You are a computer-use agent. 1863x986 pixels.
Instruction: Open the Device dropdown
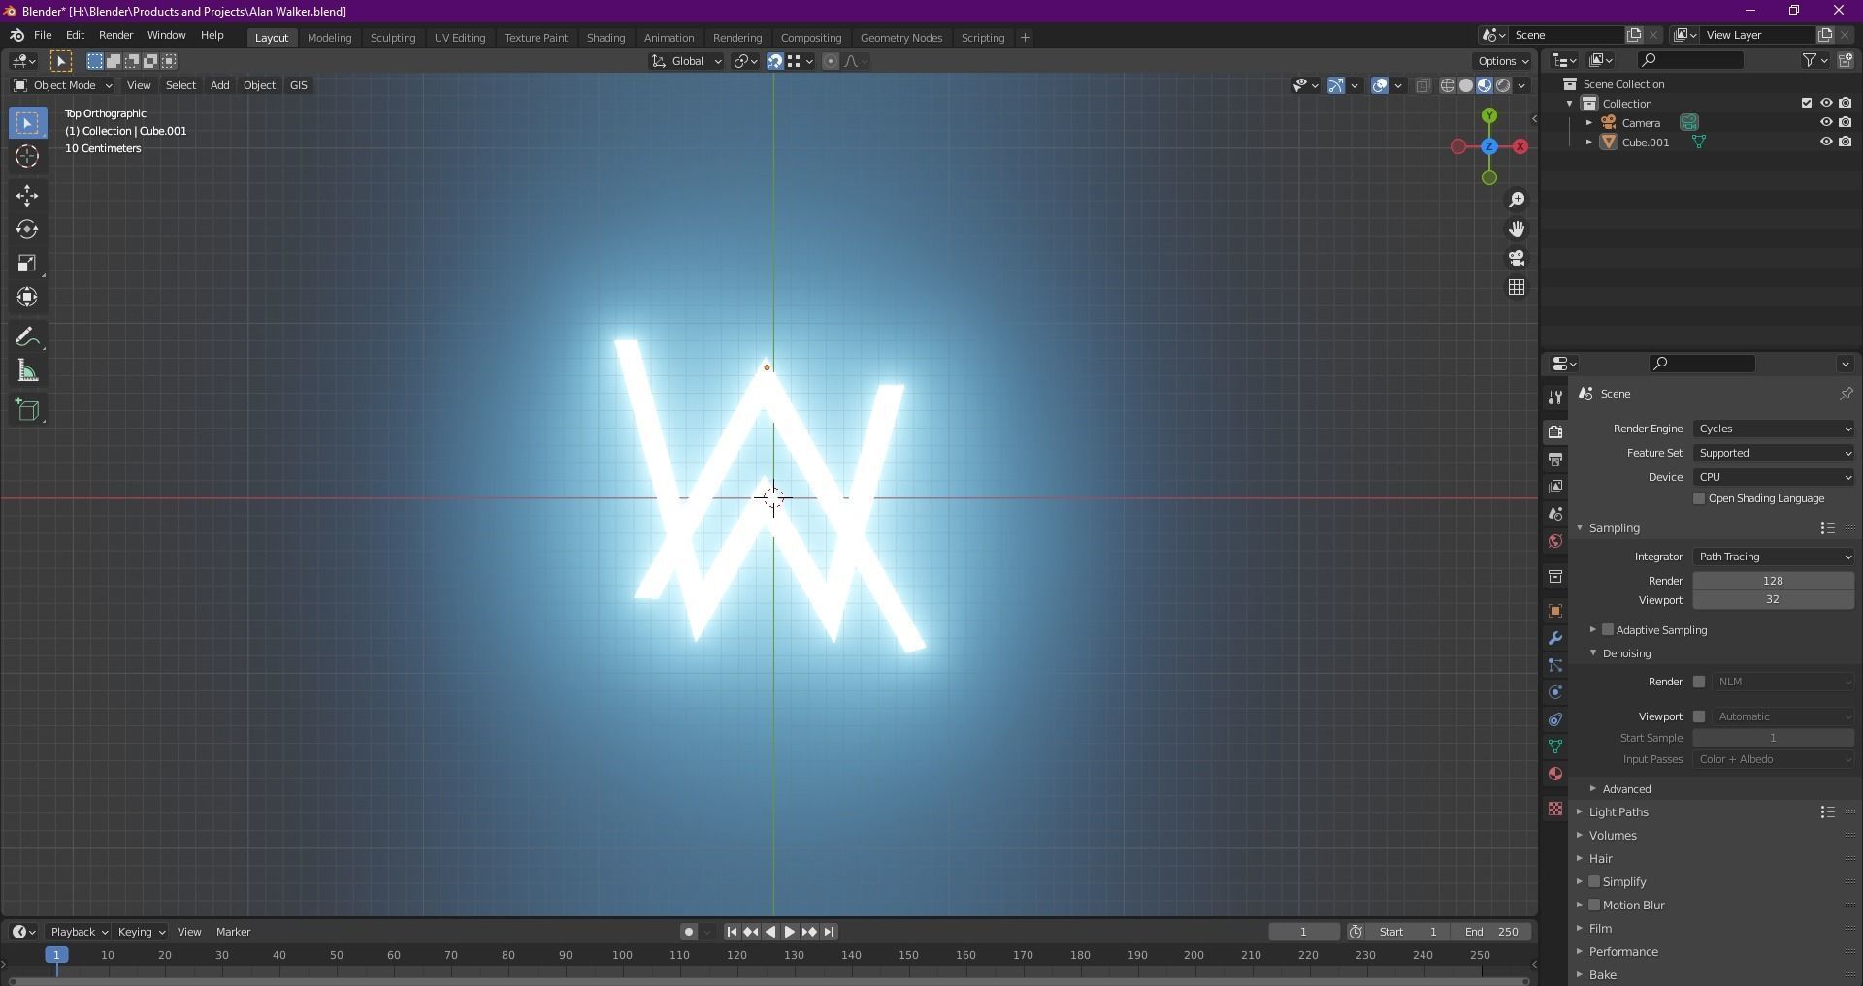pos(1774,477)
